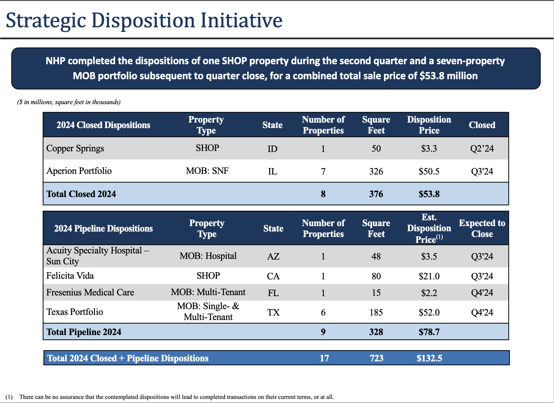Click the MOB: SNF property type cell
This screenshot has width=554, height=403.
pyautogui.click(x=207, y=171)
